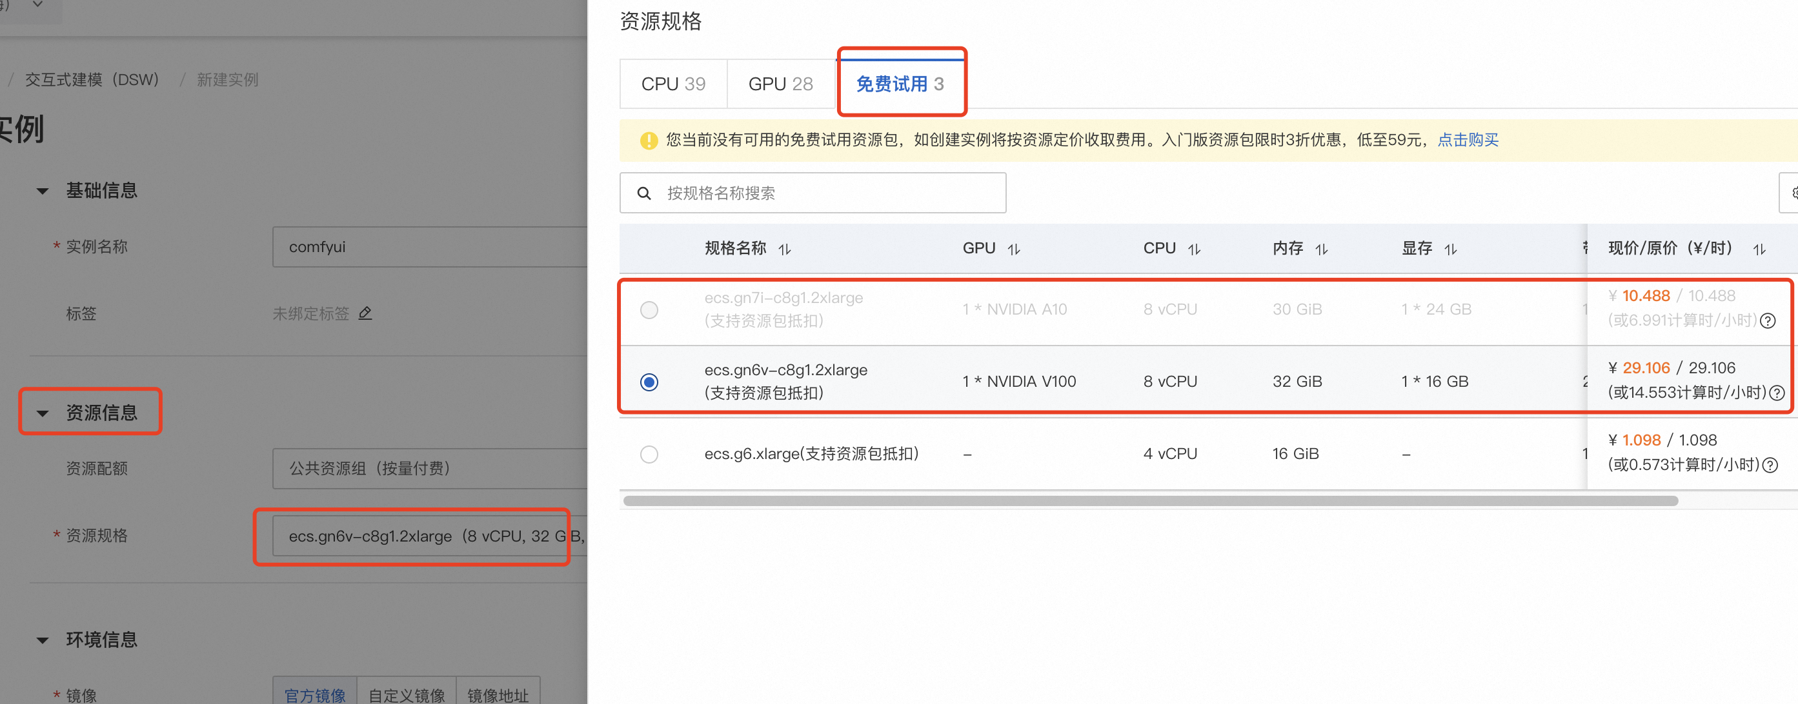Click the 实例名称 field containing comfyui
This screenshot has width=1798, height=704.
429,247
